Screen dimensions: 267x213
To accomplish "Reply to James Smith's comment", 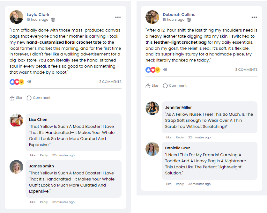I will click(x=44, y=202).
